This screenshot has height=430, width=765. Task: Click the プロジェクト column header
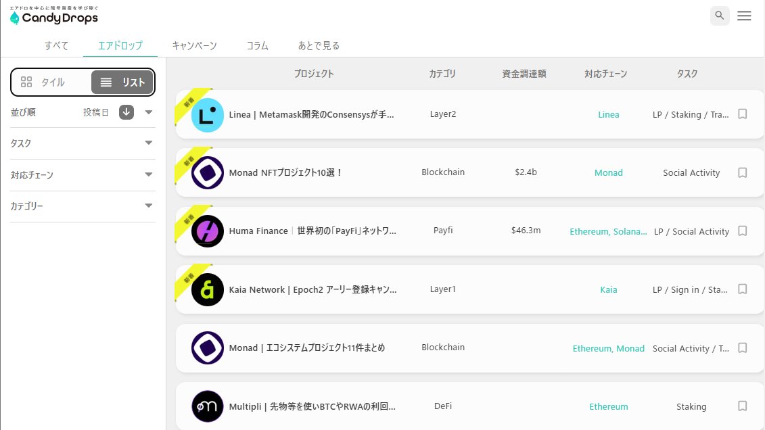click(x=314, y=74)
